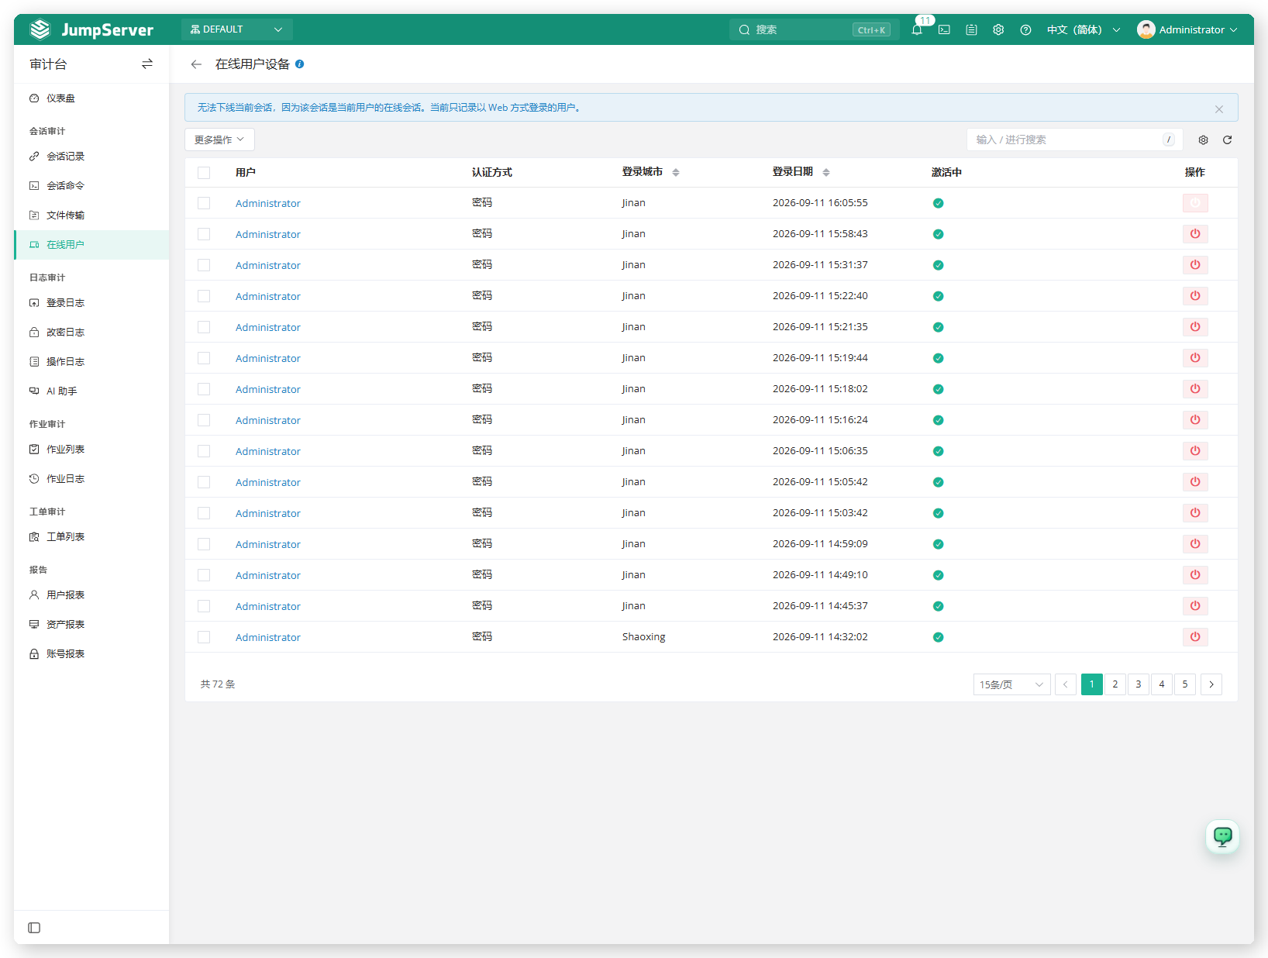Toggle the select-all header checkbox
Viewport: 1268px width, 958px height.
tap(204, 173)
